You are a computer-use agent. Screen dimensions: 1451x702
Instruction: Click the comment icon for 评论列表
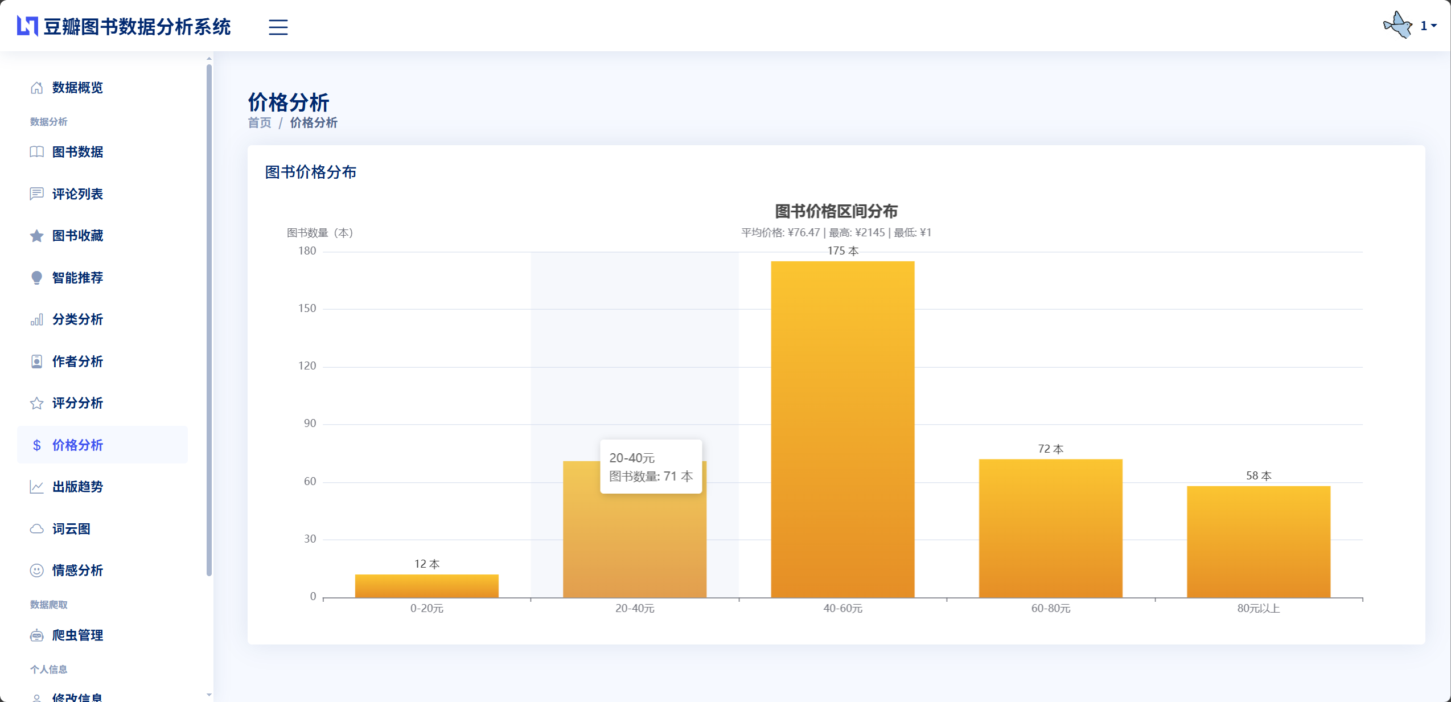click(x=36, y=194)
